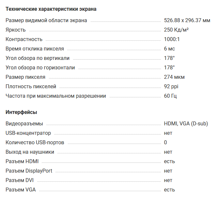Select the 6 мс response time value
218x197 pixels.
point(169,49)
